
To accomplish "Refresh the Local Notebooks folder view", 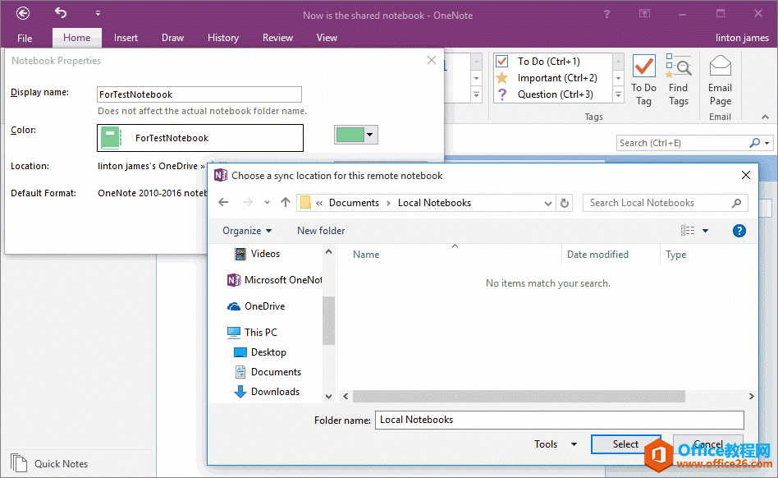I will click(565, 203).
